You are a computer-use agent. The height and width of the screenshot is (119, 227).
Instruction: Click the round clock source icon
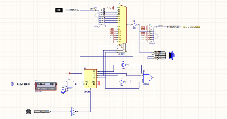click(12, 84)
